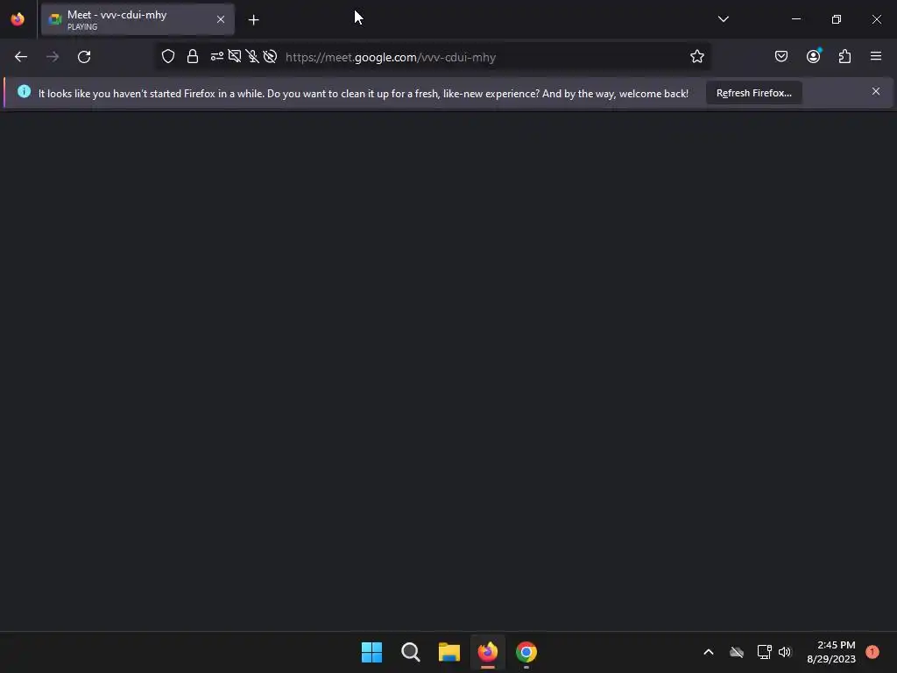Click the OneDrive cloud tray icon
Screen dimensions: 897x673
737,652
